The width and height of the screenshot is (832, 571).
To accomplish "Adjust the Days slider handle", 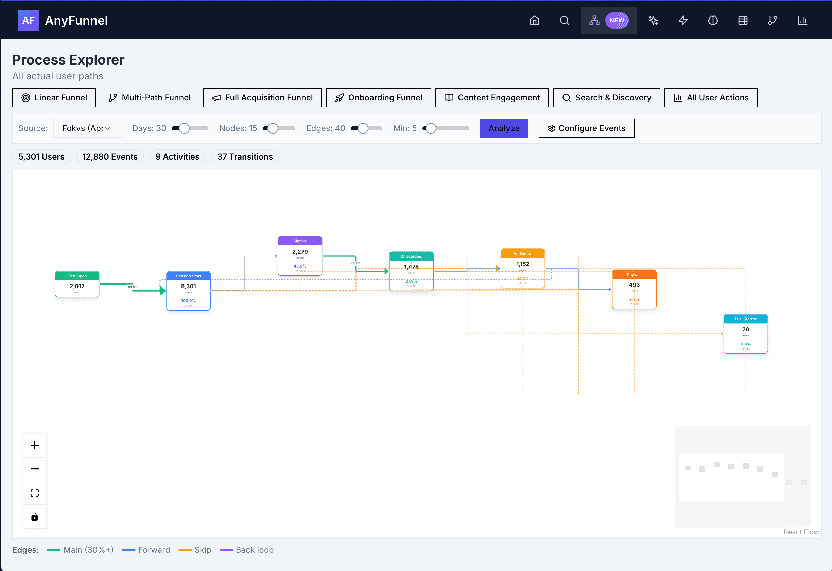I will 185,128.
